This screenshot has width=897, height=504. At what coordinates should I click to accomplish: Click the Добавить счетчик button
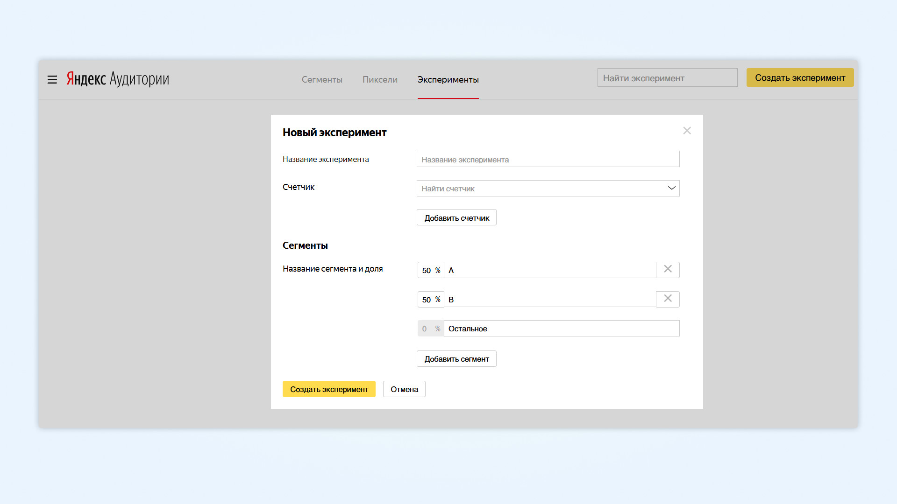(x=456, y=217)
